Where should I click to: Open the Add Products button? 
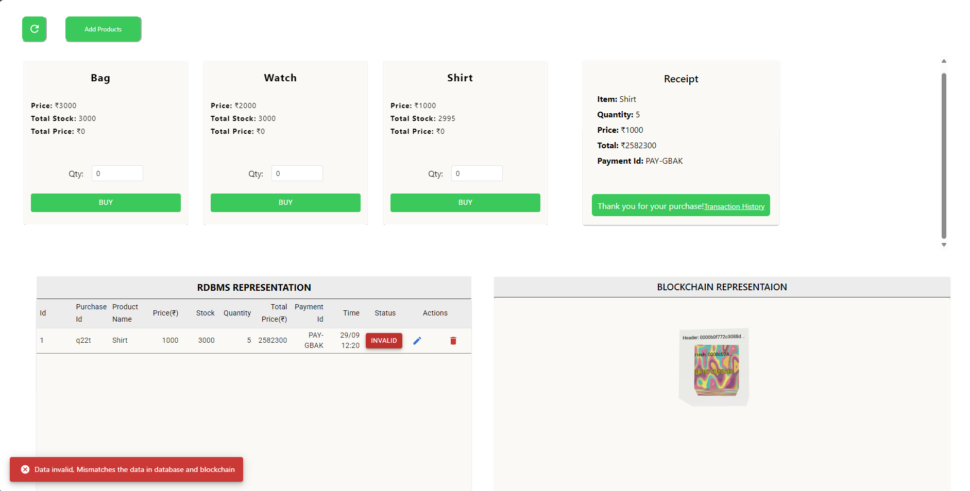tap(103, 29)
